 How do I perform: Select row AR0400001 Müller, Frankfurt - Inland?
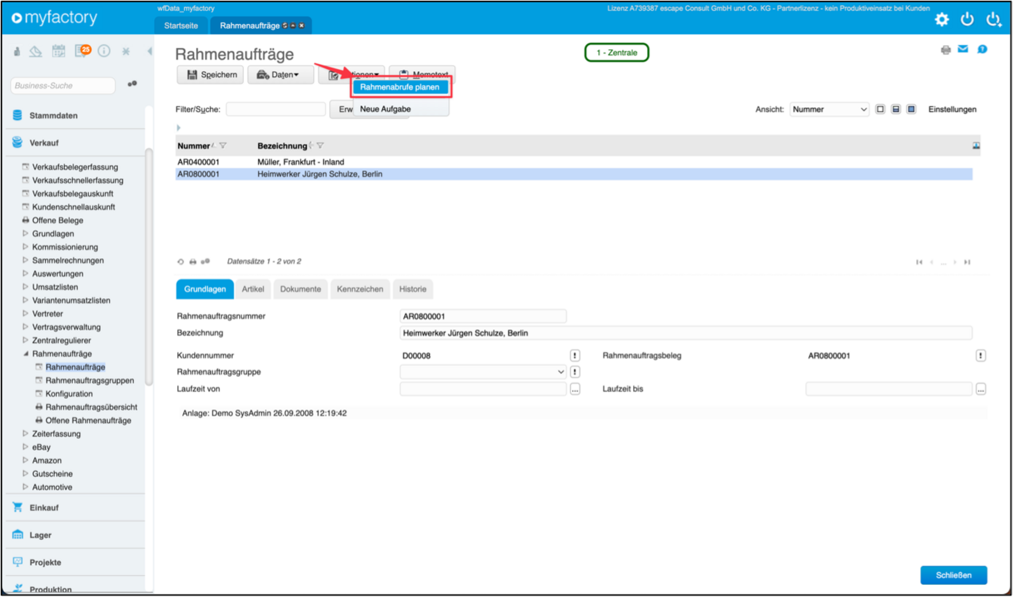click(x=573, y=162)
